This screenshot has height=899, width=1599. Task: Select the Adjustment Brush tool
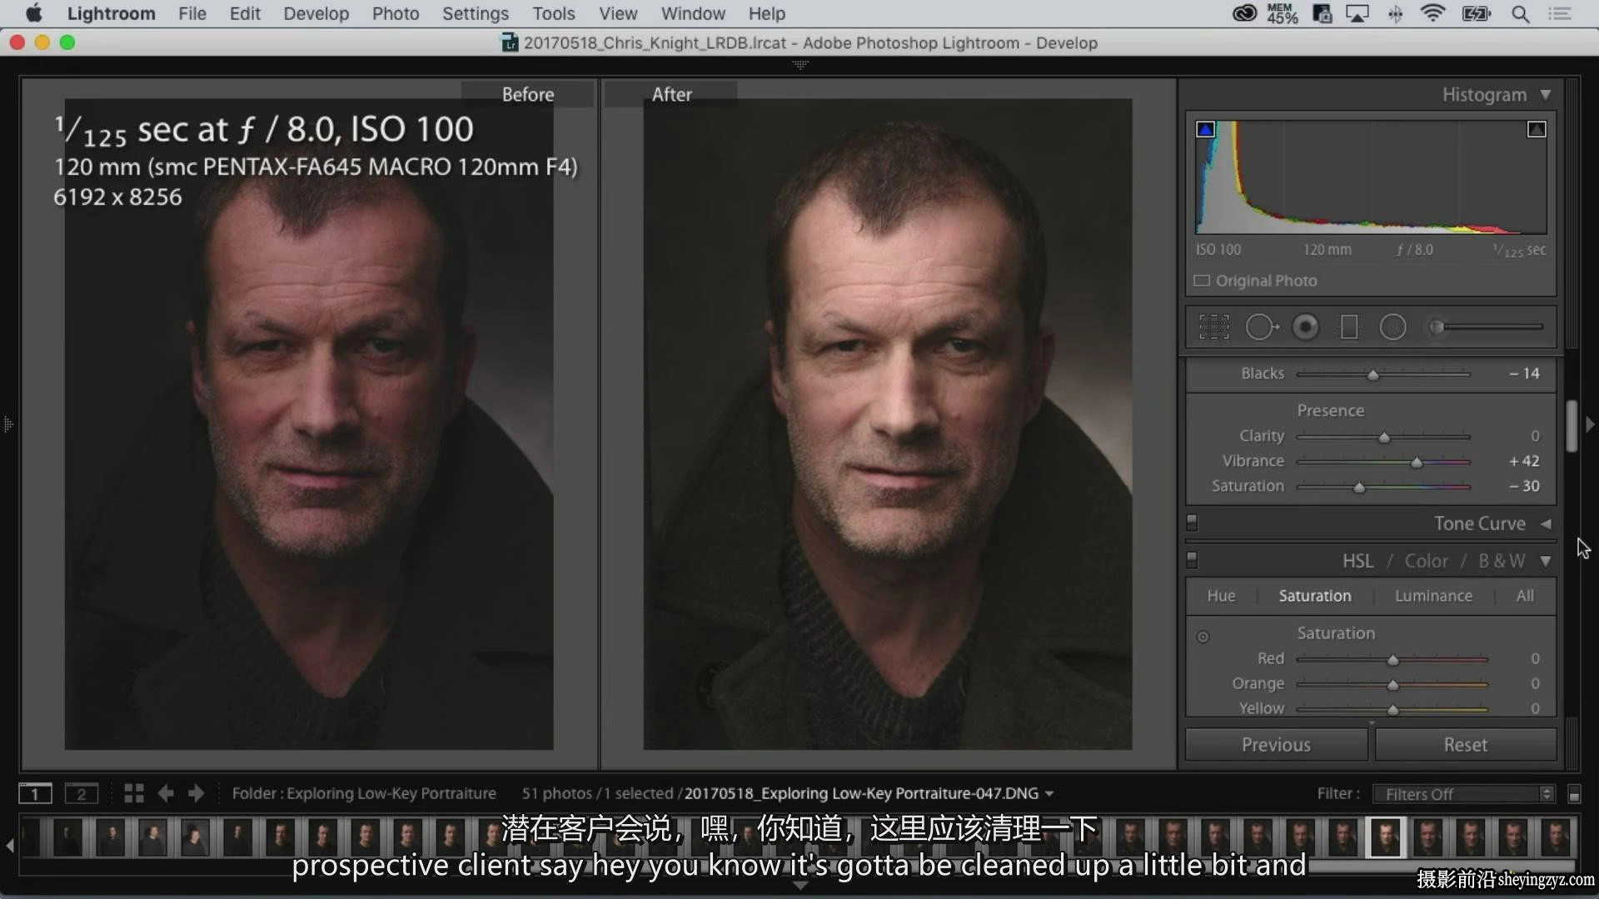[1486, 327]
